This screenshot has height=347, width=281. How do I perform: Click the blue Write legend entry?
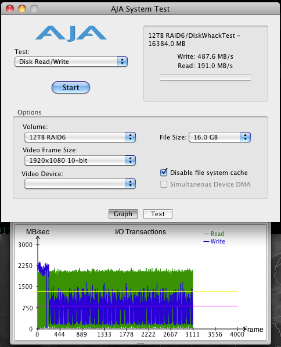(x=214, y=241)
